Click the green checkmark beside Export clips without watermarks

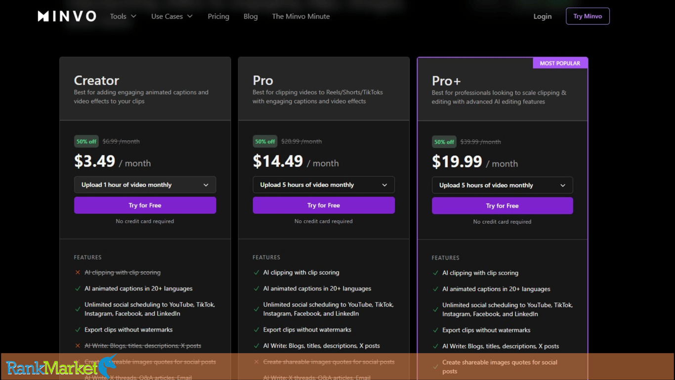point(78,330)
